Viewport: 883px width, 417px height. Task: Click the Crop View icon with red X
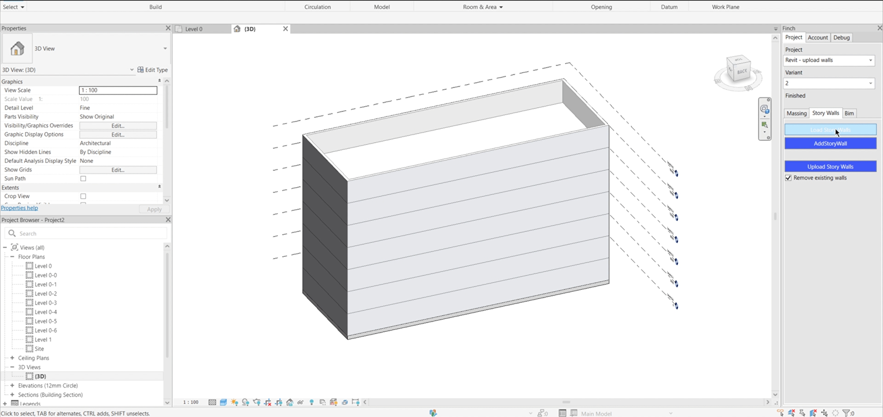[268, 402]
